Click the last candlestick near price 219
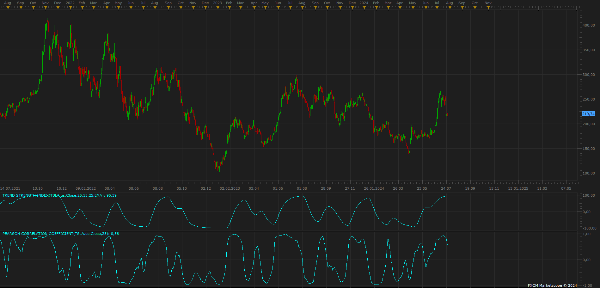 447,114
